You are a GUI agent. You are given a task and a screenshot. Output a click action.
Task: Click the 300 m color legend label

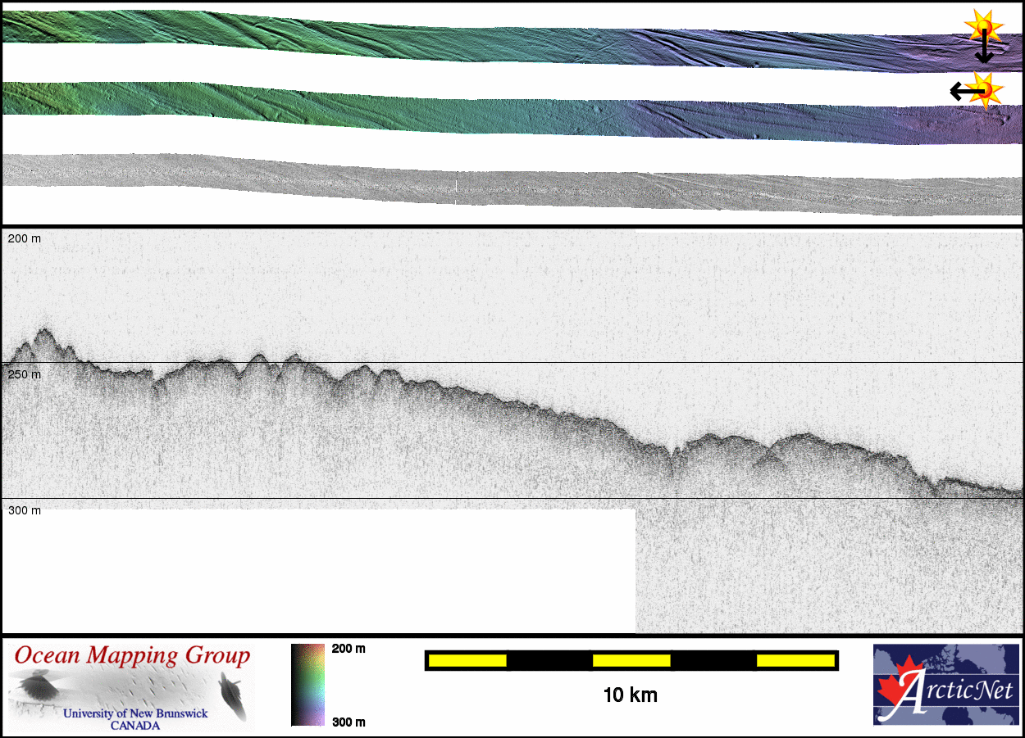tap(348, 722)
